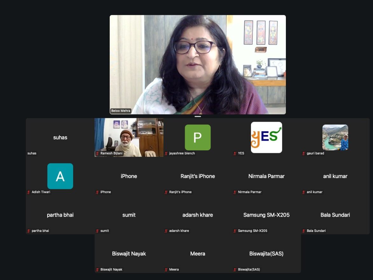Click the muted mic icon beside Samsung SM-X205 label
Screen dimensions: 373x280
235,231
